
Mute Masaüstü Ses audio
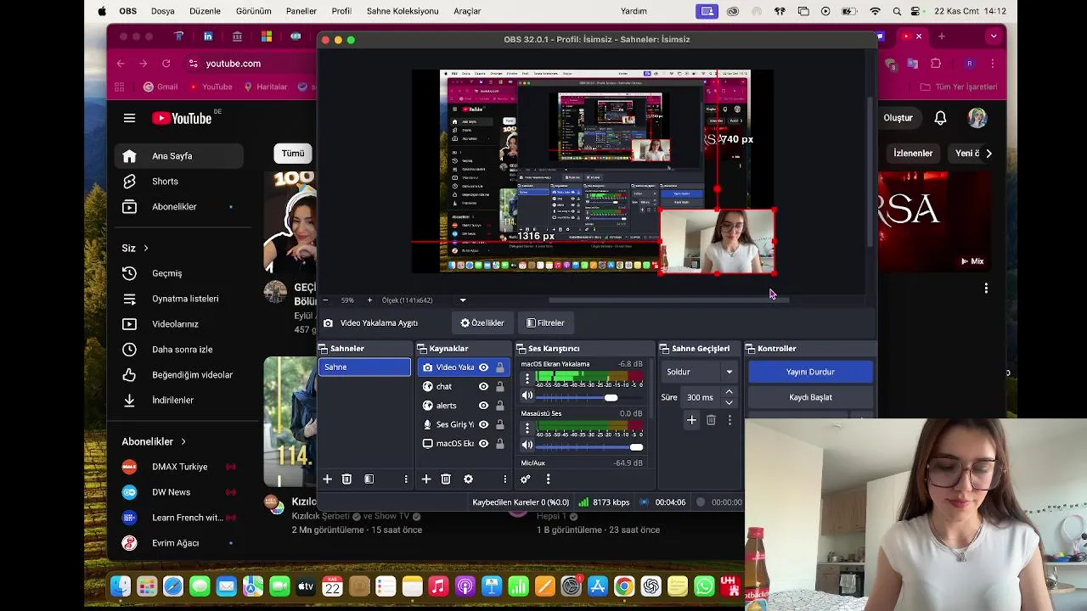coord(527,446)
